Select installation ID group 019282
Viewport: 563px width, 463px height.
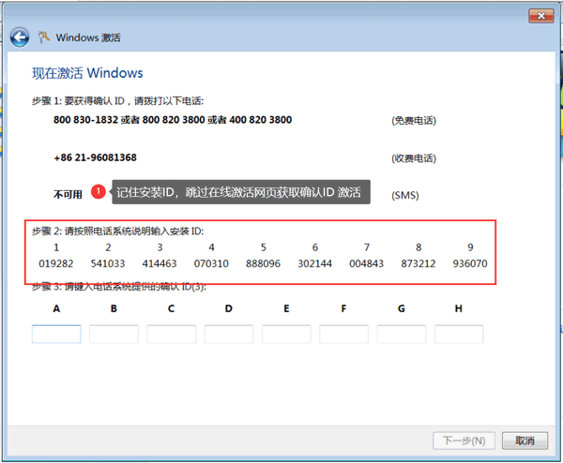click(x=56, y=263)
